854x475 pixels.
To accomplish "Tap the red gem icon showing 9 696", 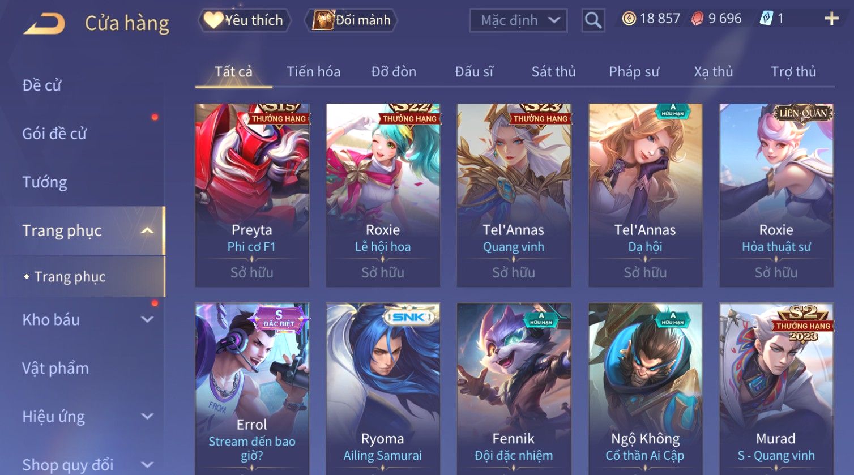I will pyautogui.click(x=697, y=19).
